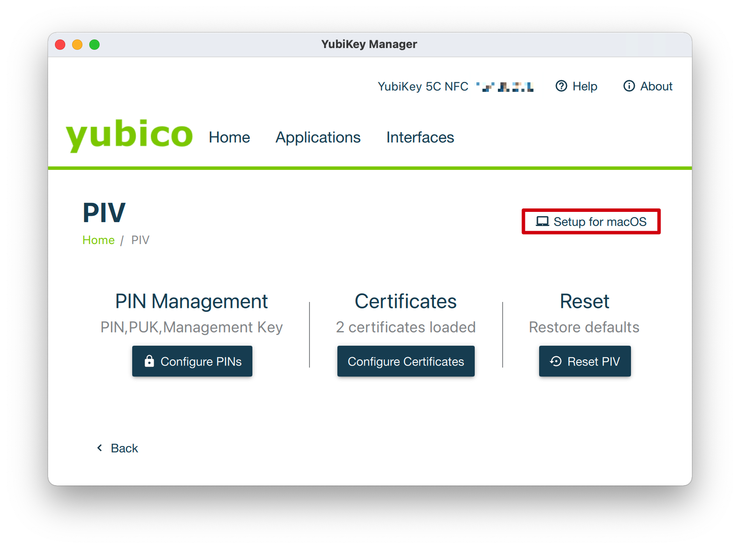Click the padlock icon on Configure PINs
This screenshot has height=549, width=740.
pos(149,361)
